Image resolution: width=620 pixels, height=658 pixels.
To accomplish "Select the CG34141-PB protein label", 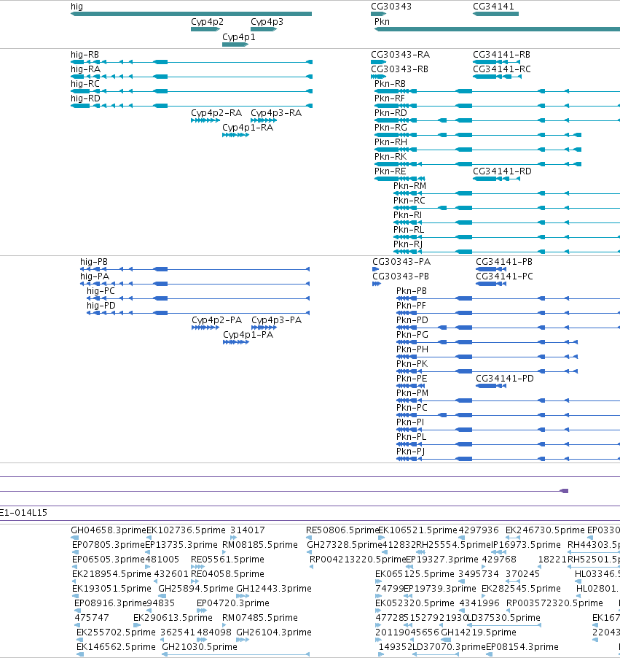I will click(x=504, y=262).
